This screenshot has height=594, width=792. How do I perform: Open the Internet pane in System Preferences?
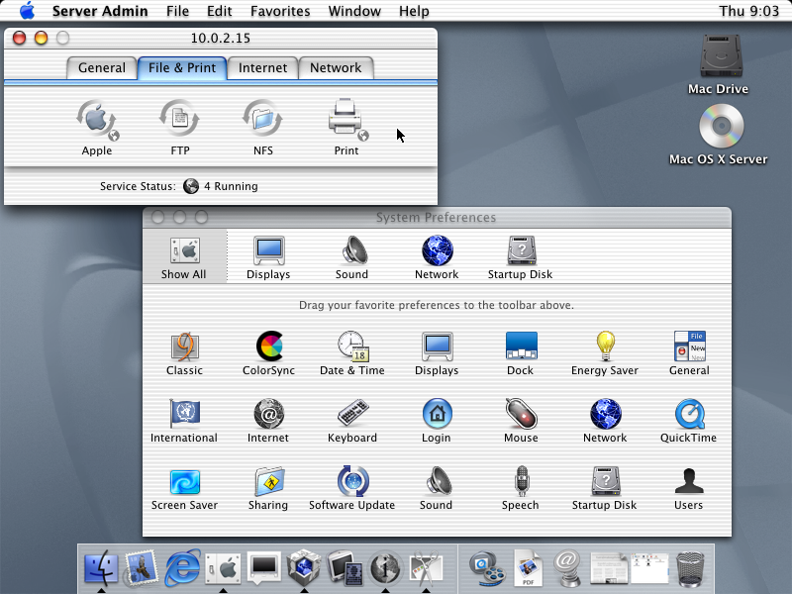tap(268, 421)
